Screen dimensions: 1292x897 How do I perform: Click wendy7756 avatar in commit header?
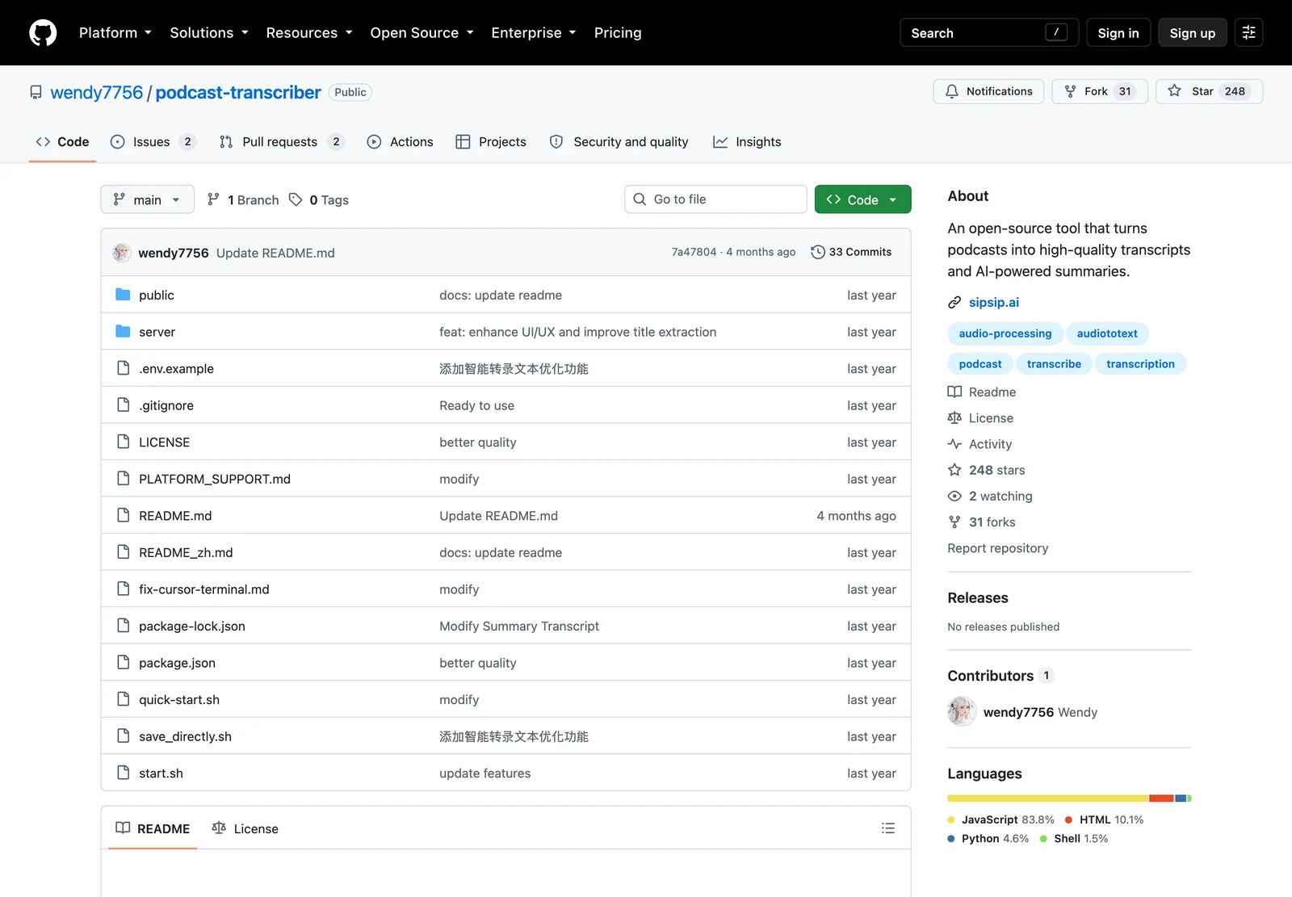[122, 253]
